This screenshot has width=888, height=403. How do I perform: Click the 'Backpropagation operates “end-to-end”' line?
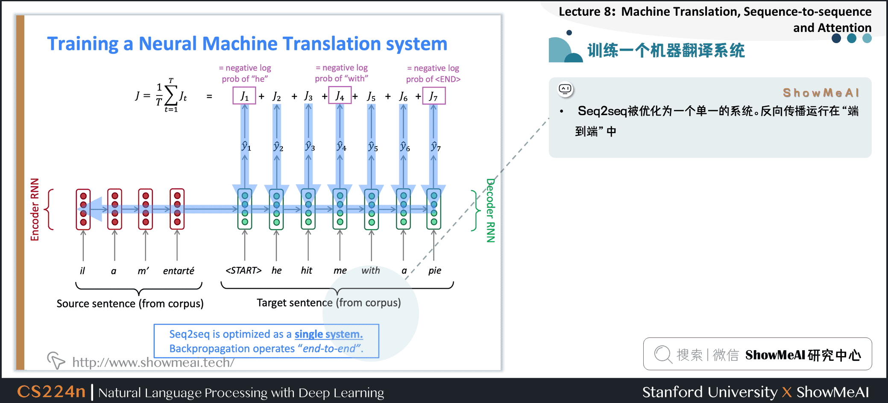coord(267,348)
